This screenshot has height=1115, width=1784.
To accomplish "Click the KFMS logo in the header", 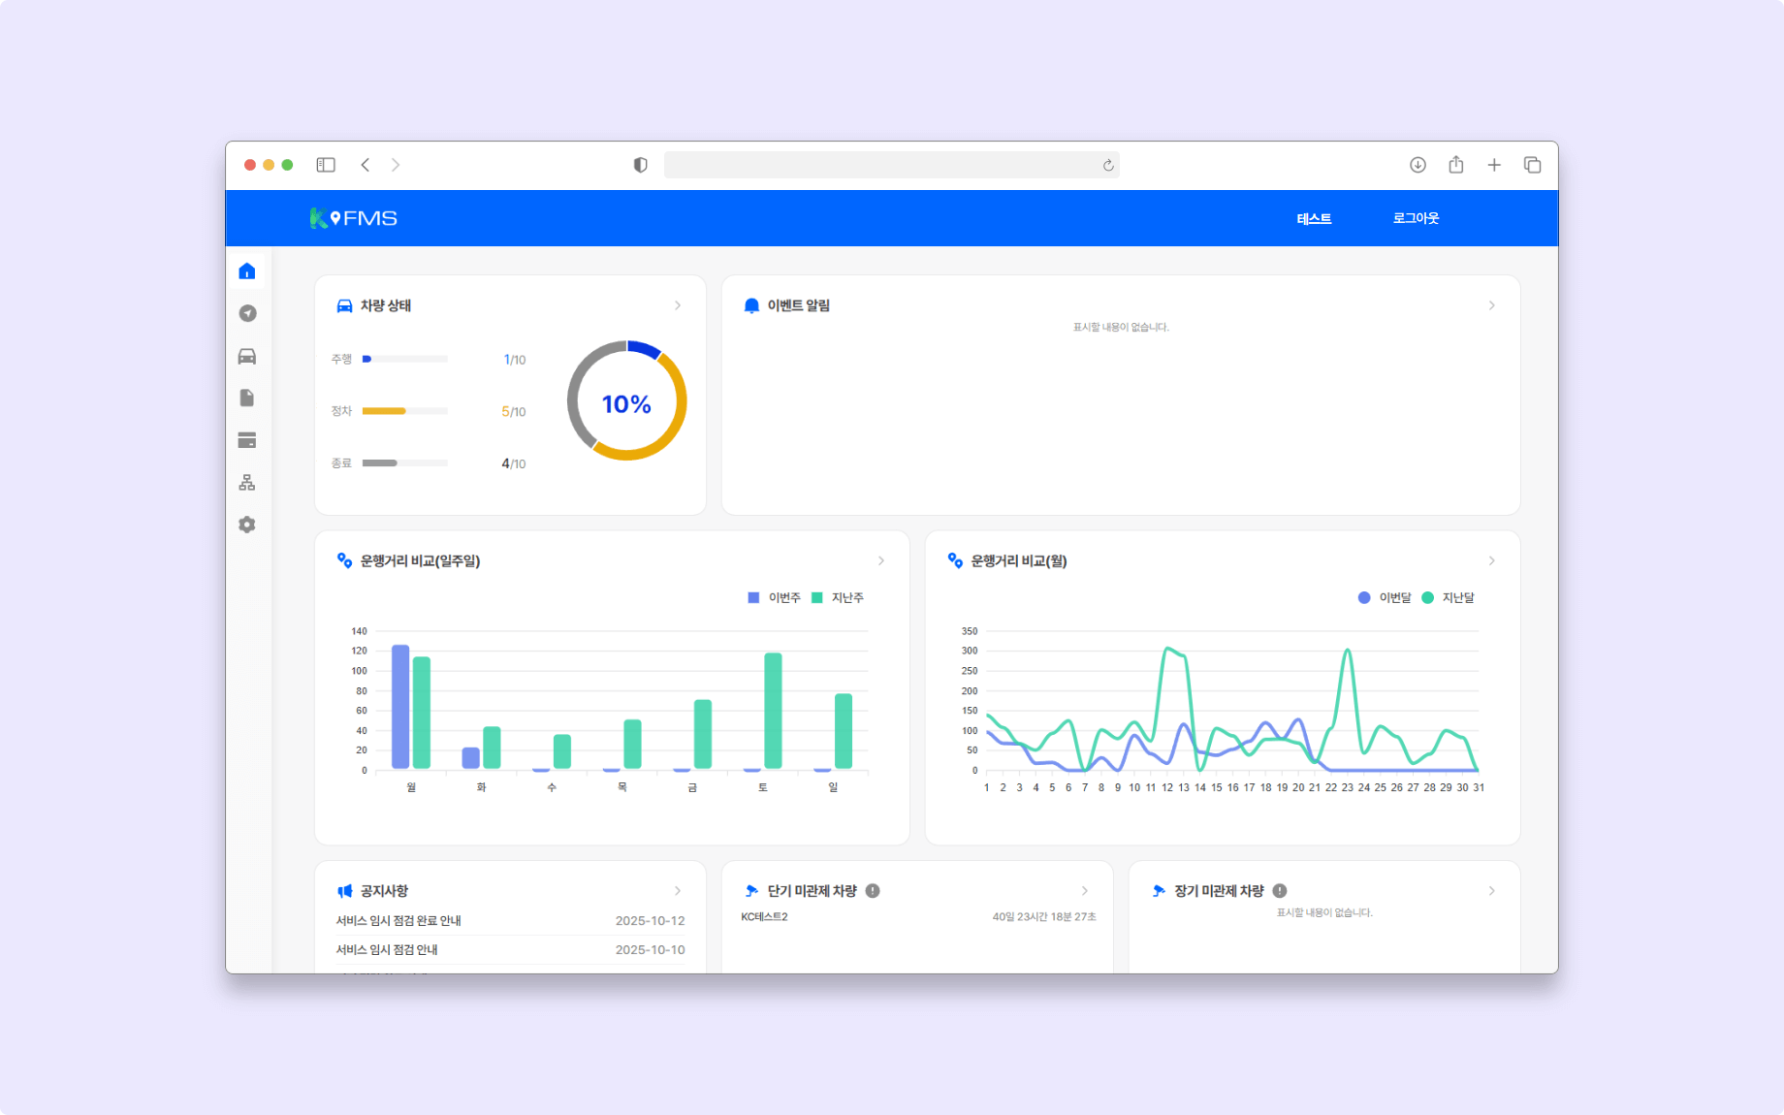I will click(x=354, y=217).
